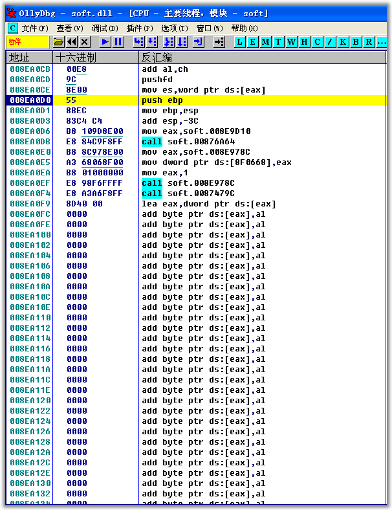Step into with the toolbar icon

point(139,41)
